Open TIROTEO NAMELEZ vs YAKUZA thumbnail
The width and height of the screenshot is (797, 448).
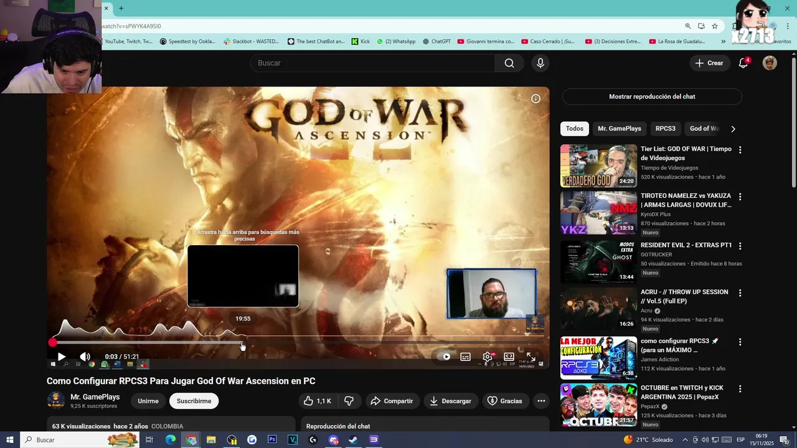click(x=598, y=213)
